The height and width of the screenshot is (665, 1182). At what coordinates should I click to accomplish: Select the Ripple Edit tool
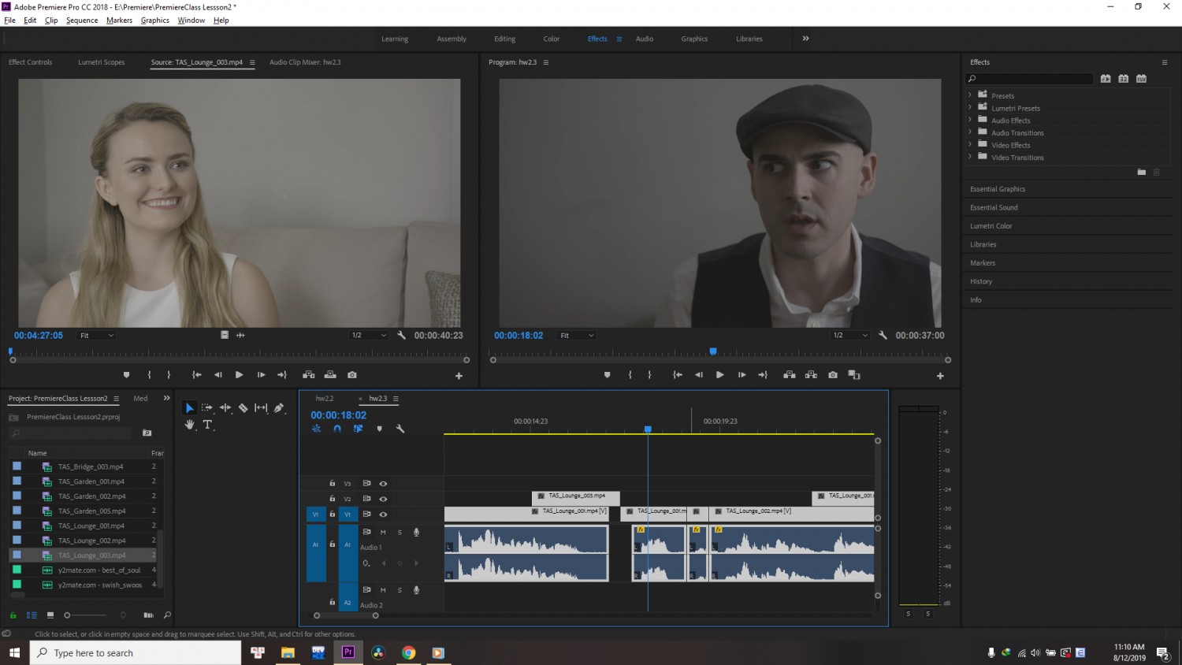click(225, 408)
